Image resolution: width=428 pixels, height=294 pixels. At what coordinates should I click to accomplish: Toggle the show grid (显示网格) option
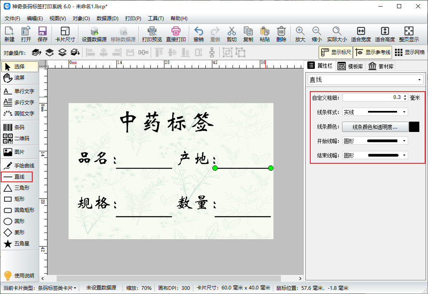pyautogui.click(x=409, y=52)
